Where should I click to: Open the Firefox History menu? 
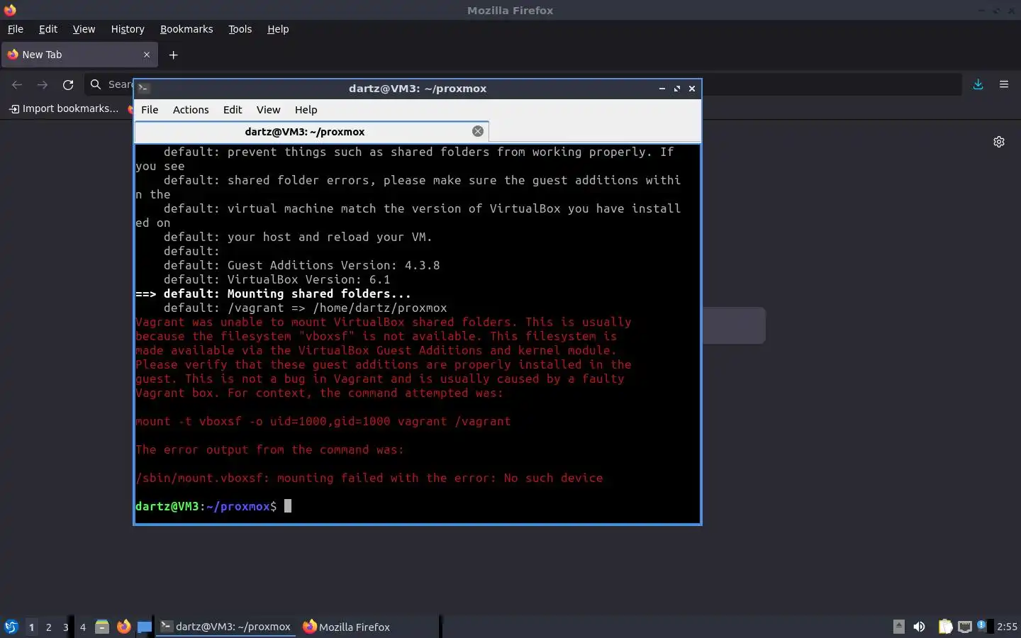pos(128,29)
